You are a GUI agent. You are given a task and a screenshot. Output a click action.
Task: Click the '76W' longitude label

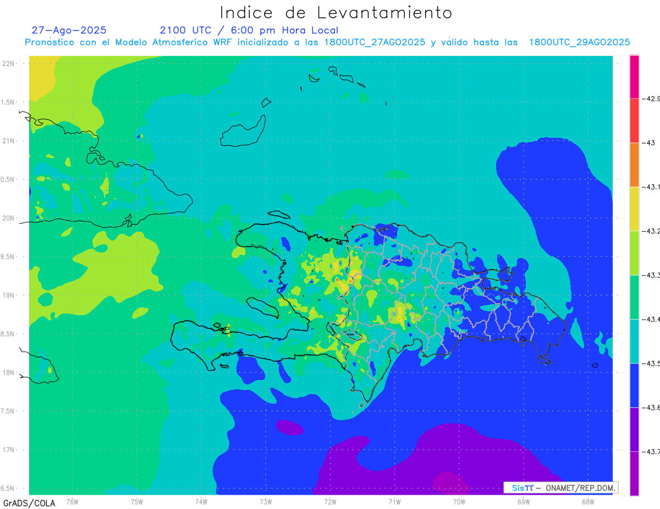(72, 502)
